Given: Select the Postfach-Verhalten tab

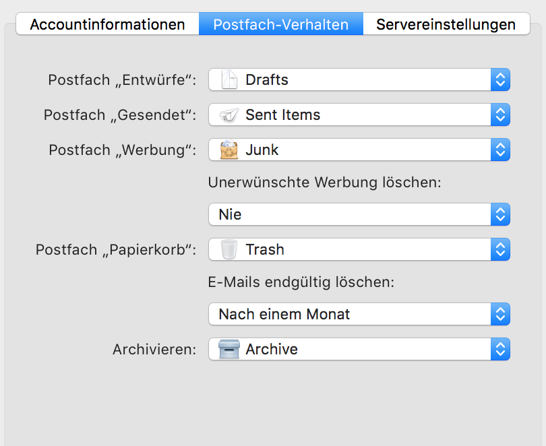Looking at the screenshot, I should tap(280, 25).
